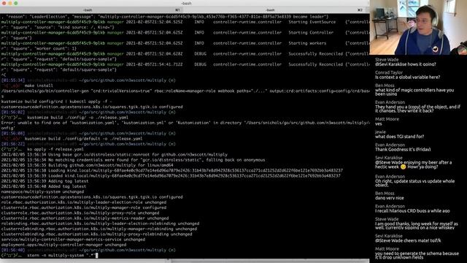467x263 pixels.
Task: Click the webcam video thumbnail
Action: [x=418, y=28]
